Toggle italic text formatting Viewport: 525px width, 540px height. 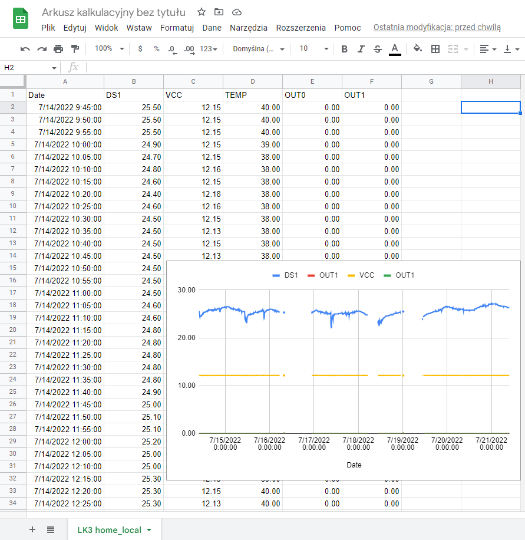361,49
